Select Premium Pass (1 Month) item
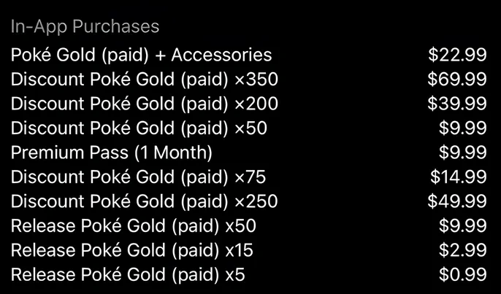This screenshot has width=501, height=294. click(112, 152)
